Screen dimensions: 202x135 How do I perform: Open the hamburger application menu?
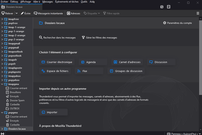[x=198, y=13]
